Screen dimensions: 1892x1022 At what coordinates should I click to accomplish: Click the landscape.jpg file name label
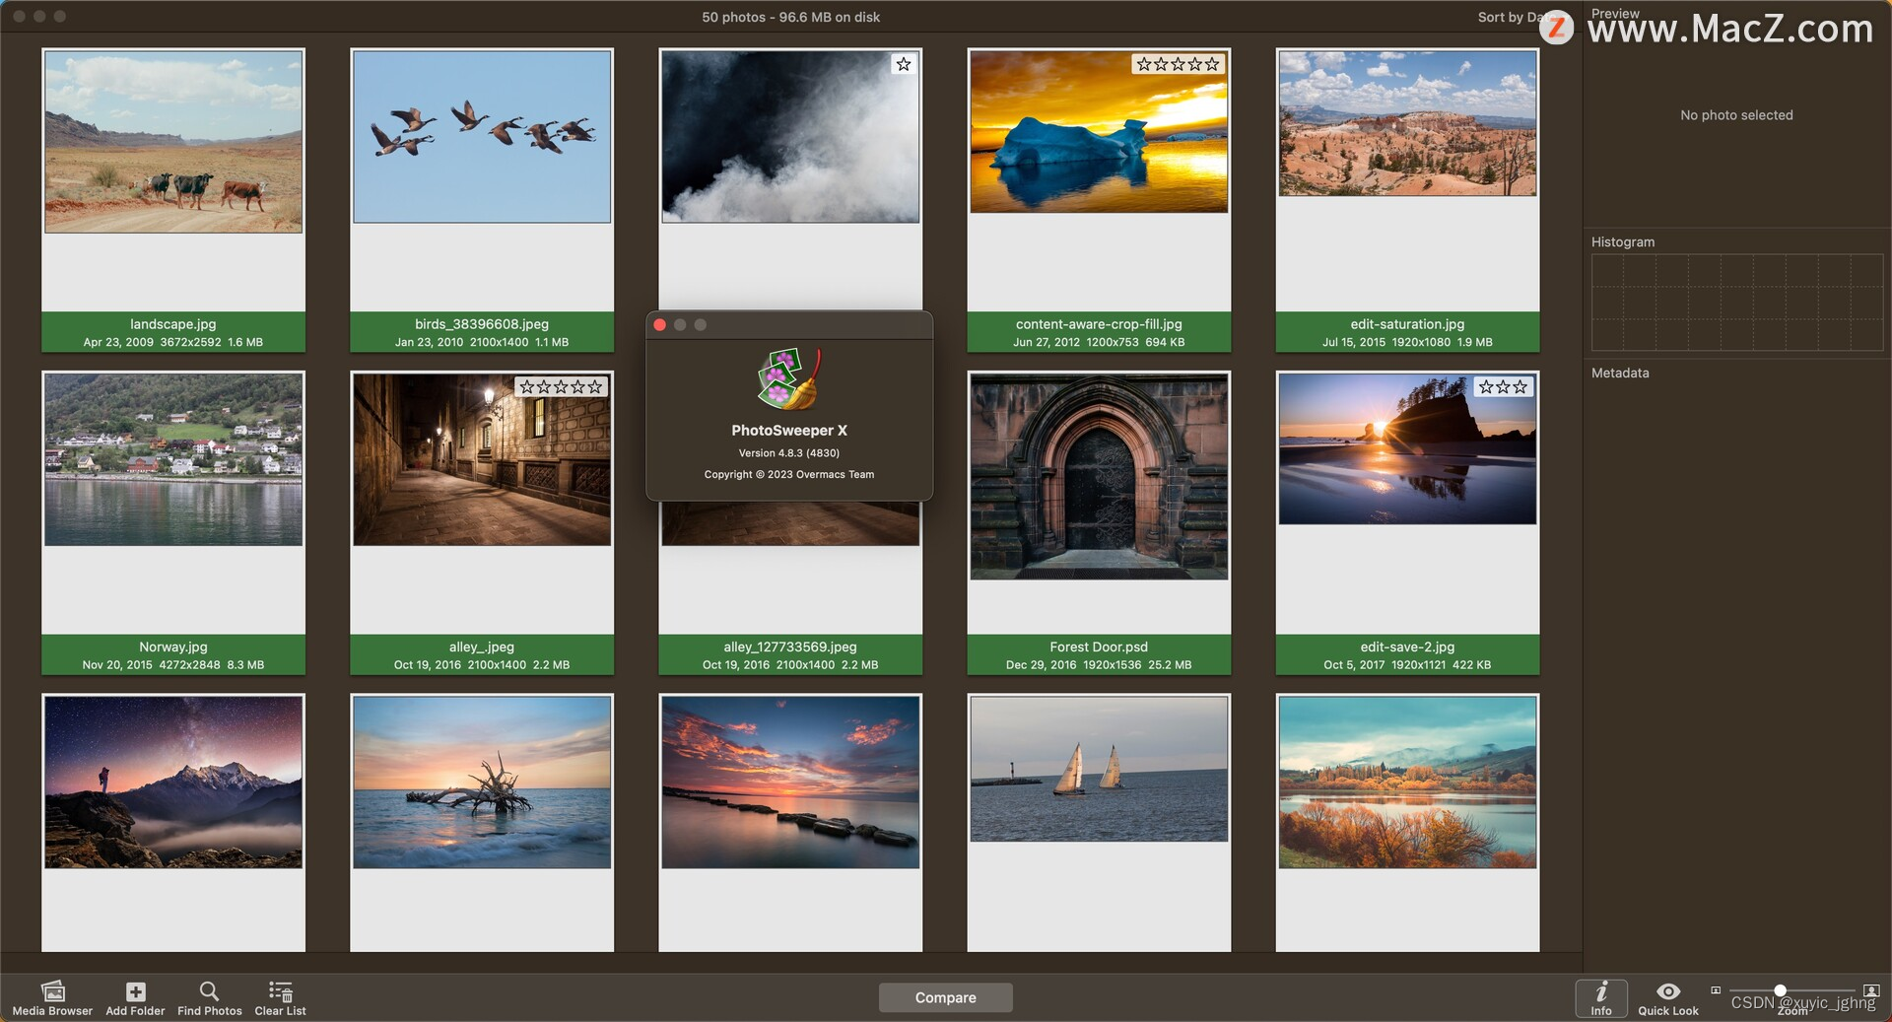173,324
